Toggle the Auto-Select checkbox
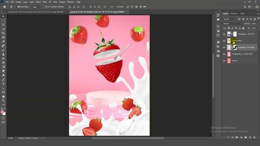The width and height of the screenshot is (260, 146). (x=19, y=7)
